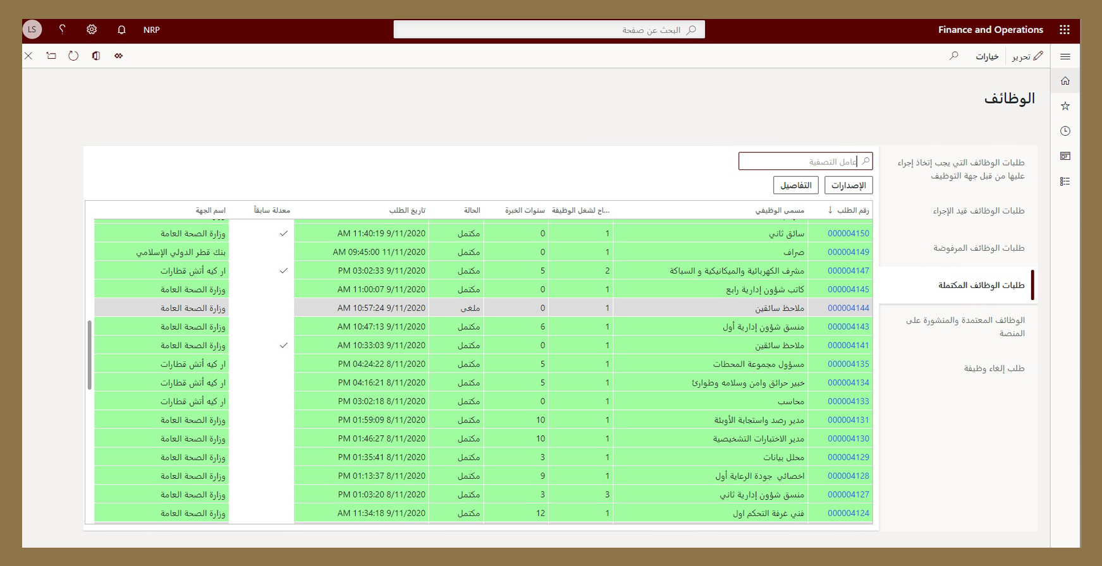Click معدلة سابقاً column header
1102x566 pixels.
tap(272, 210)
